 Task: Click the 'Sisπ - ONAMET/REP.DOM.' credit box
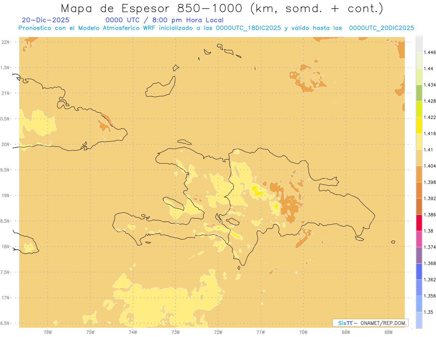click(371, 323)
